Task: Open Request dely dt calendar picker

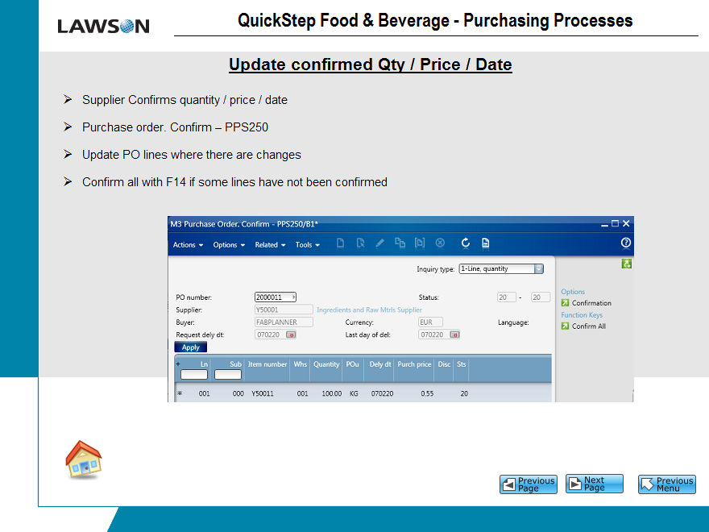Action: click(x=291, y=335)
